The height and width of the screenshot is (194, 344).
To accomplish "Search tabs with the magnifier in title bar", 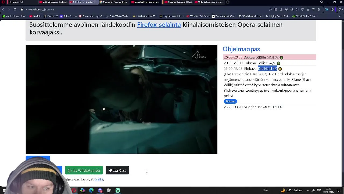I will [x=322, y=2].
